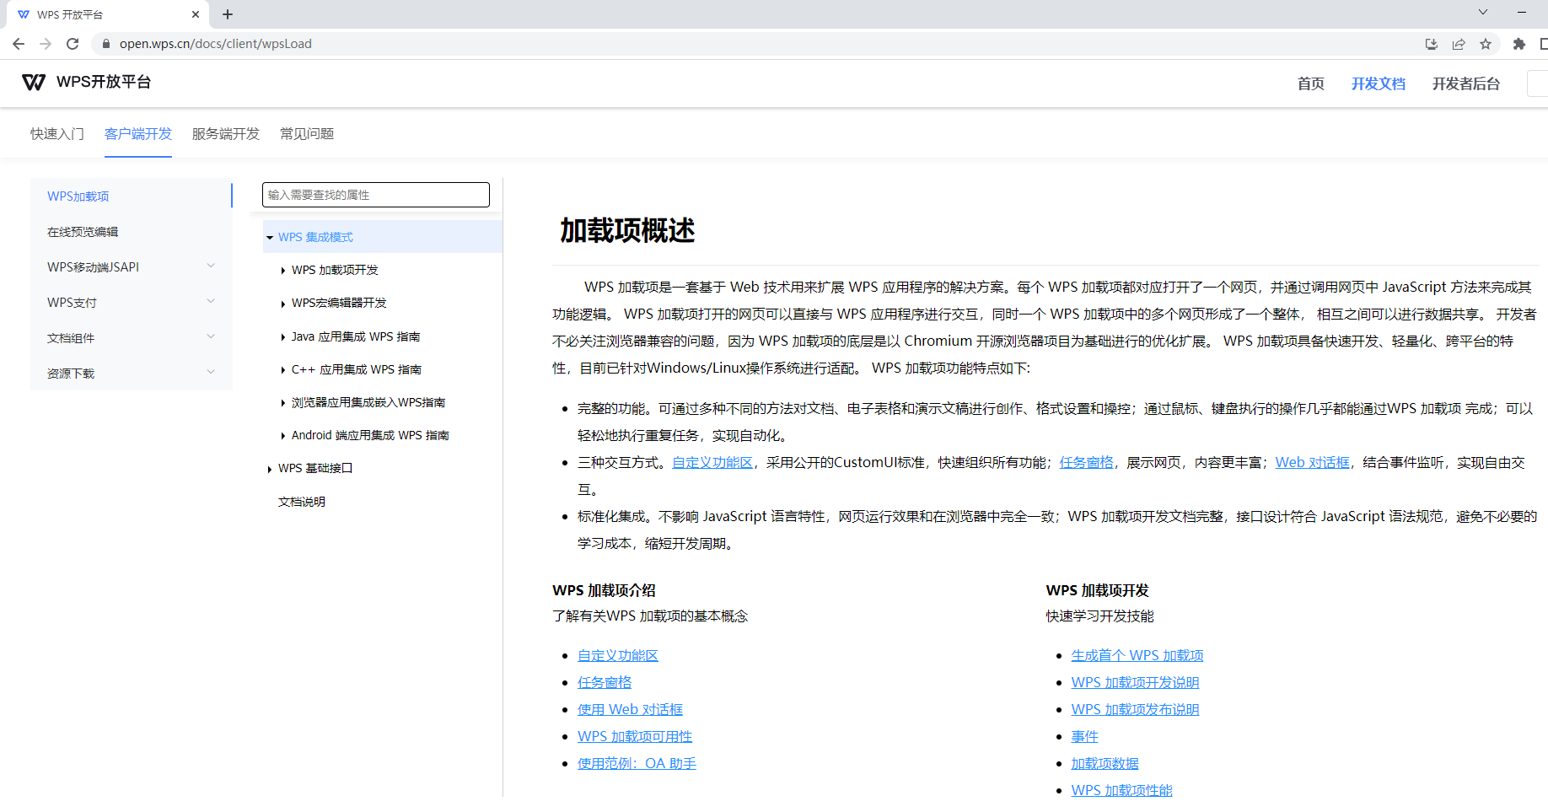This screenshot has width=1548, height=812.
Task: Click the WPS 加载项介绍 section heading
Action: click(604, 591)
